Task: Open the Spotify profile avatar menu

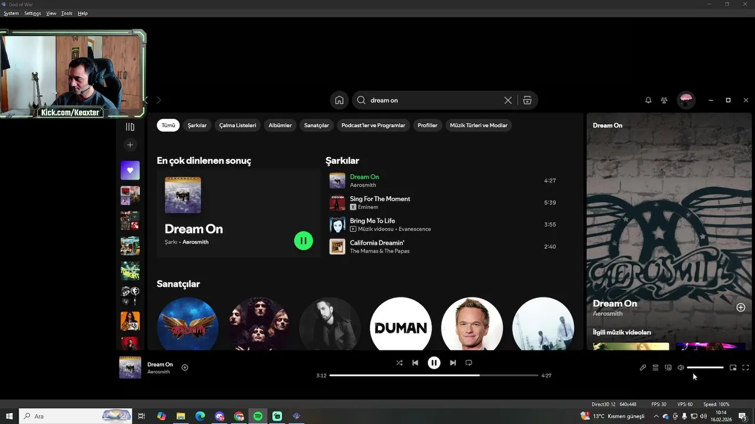Action: coord(686,100)
